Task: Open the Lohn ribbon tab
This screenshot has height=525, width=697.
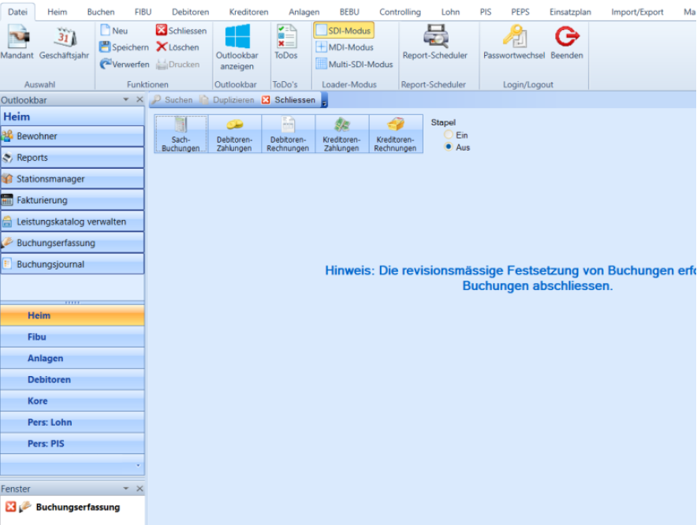Action: click(450, 12)
